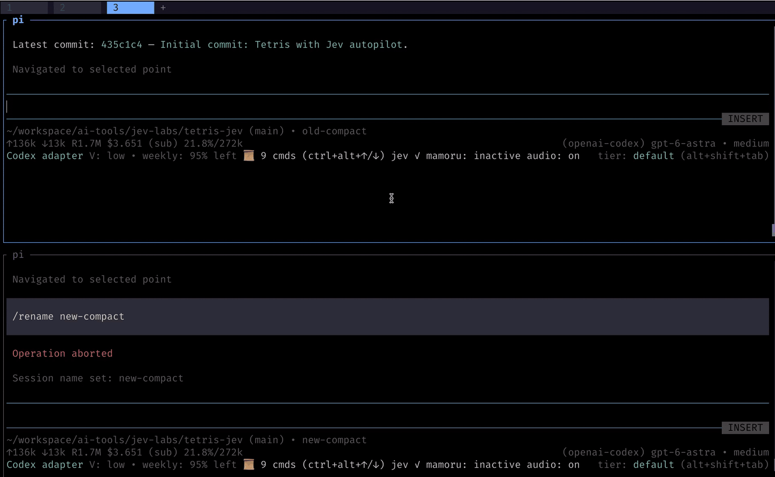775x477 pixels.
Task: Click 'Codex adapter' label in lower pane
Action: (45, 465)
